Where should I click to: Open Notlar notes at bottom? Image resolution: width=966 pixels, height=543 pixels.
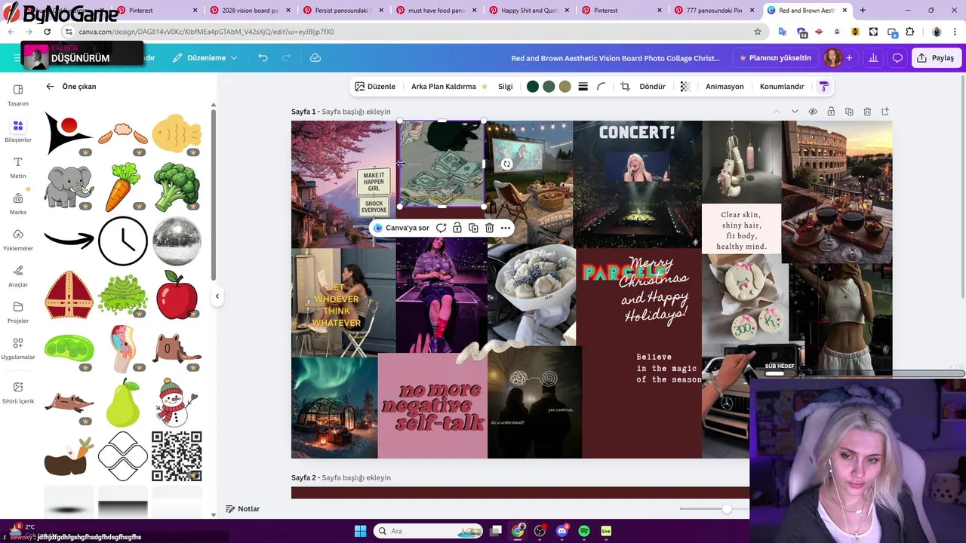point(243,509)
